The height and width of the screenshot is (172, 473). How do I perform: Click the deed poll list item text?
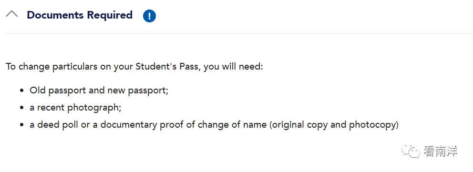214,125
